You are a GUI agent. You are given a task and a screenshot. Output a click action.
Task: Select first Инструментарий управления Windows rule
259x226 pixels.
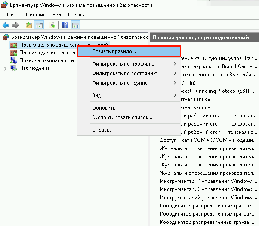[208, 181]
